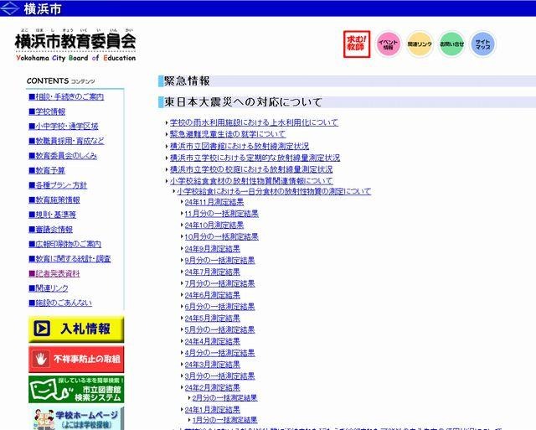Image resolution: width=536 pixels, height=430 pixels.
Task: Open the 24年2月測定結果 link
Action: coord(212,387)
